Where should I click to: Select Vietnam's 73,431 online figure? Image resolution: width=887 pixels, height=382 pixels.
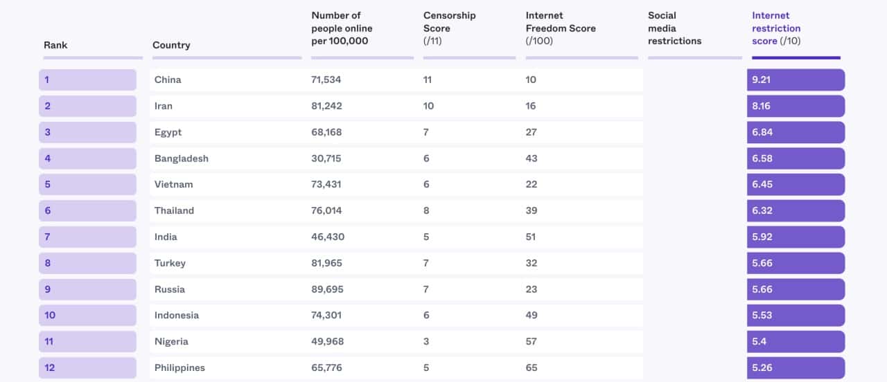326,185
